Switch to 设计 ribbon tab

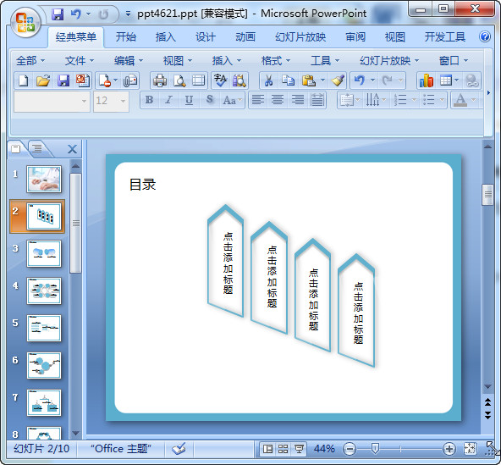tap(206, 37)
